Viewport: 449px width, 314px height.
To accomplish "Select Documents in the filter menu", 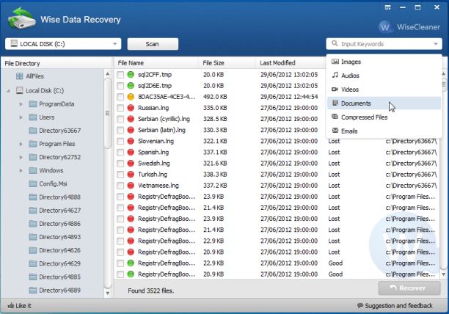I will point(384,103).
